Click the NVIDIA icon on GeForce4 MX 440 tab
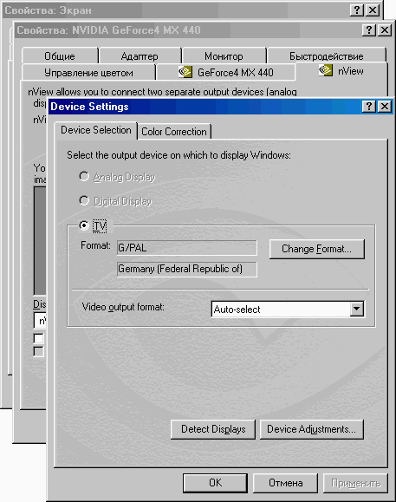Viewport: 396px width, 502px height. tap(185, 72)
